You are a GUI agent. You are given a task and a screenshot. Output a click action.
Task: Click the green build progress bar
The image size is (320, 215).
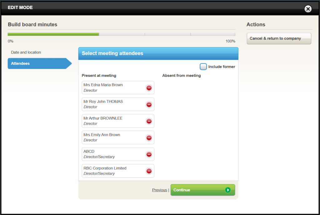(53, 34)
